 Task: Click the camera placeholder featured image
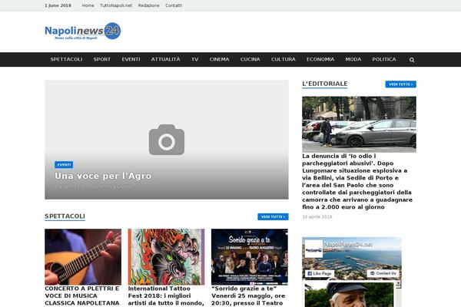(167, 140)
